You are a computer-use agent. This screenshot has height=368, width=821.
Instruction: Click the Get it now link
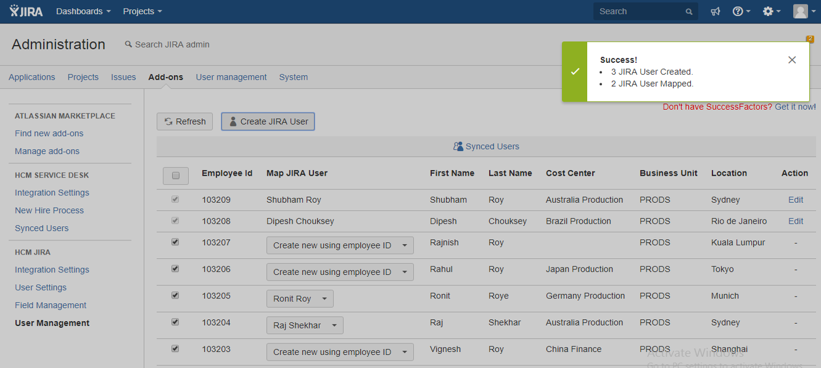coord(795,107)
